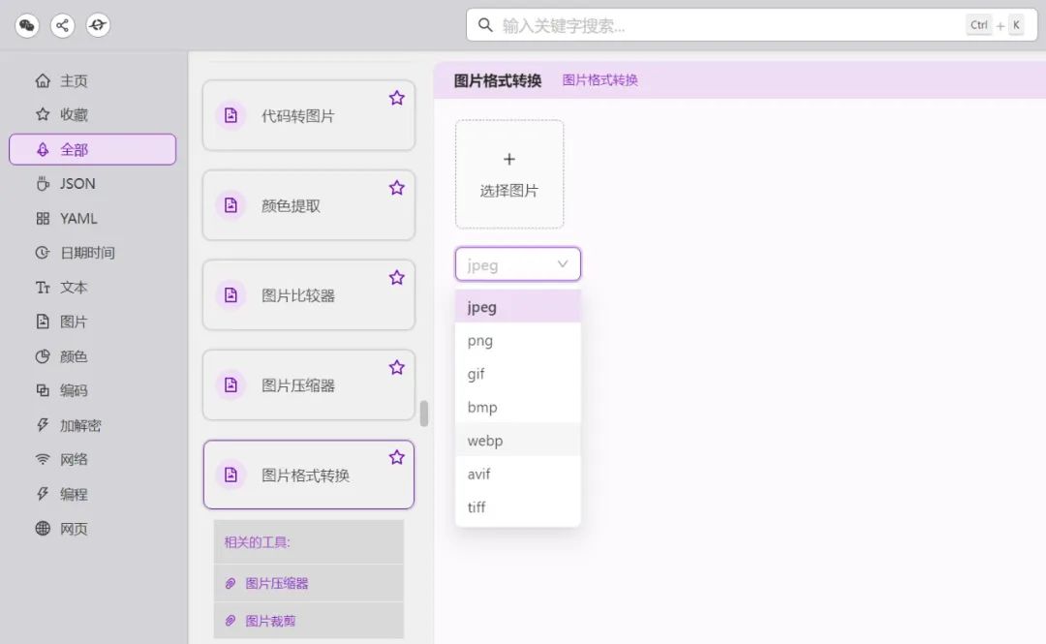Favorite the 代码转图片 tool with the star
The height and width of the screenshot is (644, 1046).
coord(397,98)
